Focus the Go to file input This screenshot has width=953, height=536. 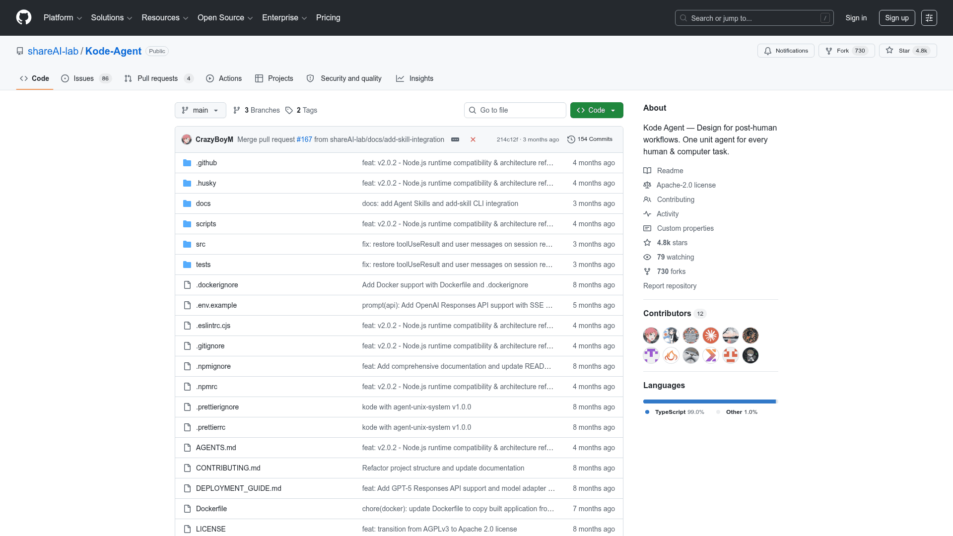pyautogui.click(x=515, y=110)
